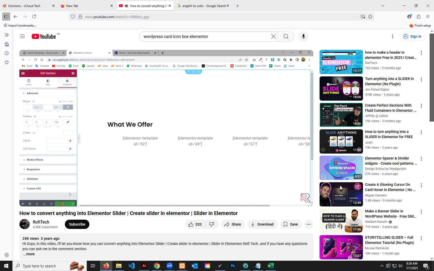Open the YouTube hamburger guide menu
Screen dimensions: 434x271
[x=22, y=36]
